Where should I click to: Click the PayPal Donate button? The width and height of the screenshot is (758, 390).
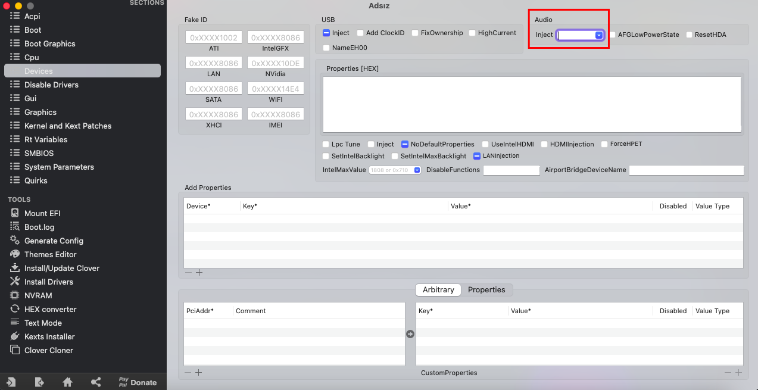(x=138, y=382)
